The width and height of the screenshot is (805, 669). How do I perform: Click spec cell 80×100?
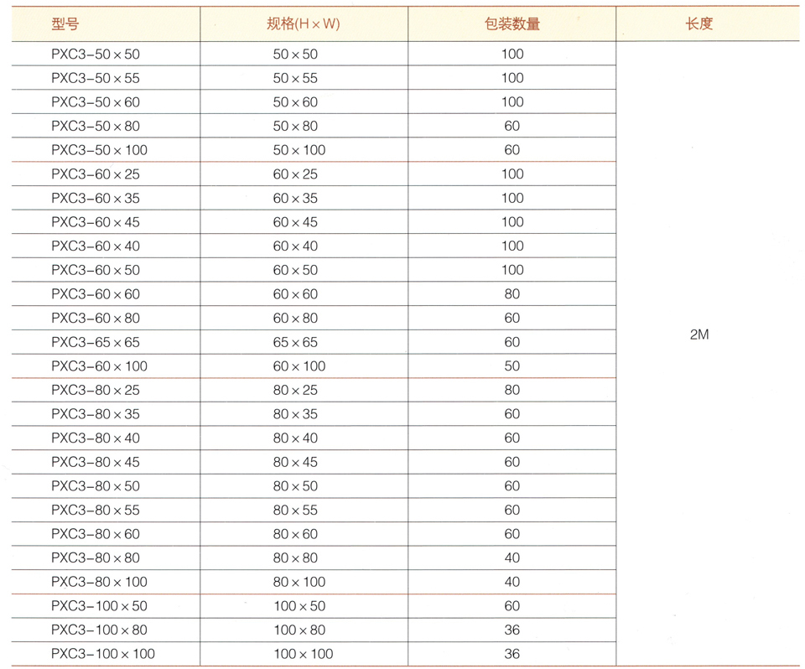tap(299, 582)
